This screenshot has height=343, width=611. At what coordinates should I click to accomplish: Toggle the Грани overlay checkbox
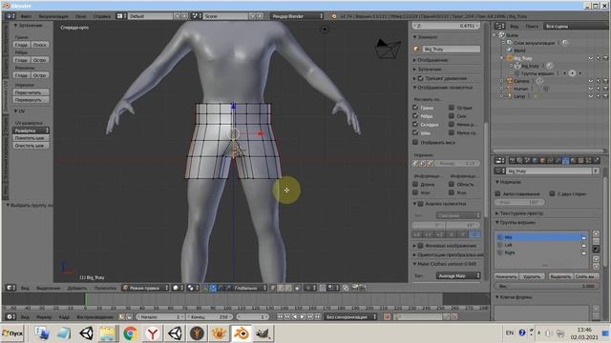point(415,108)
